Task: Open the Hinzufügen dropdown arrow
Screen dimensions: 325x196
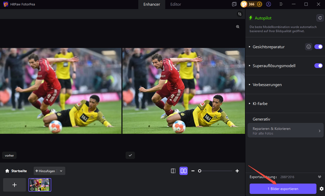Action: [x=61, y=171]
